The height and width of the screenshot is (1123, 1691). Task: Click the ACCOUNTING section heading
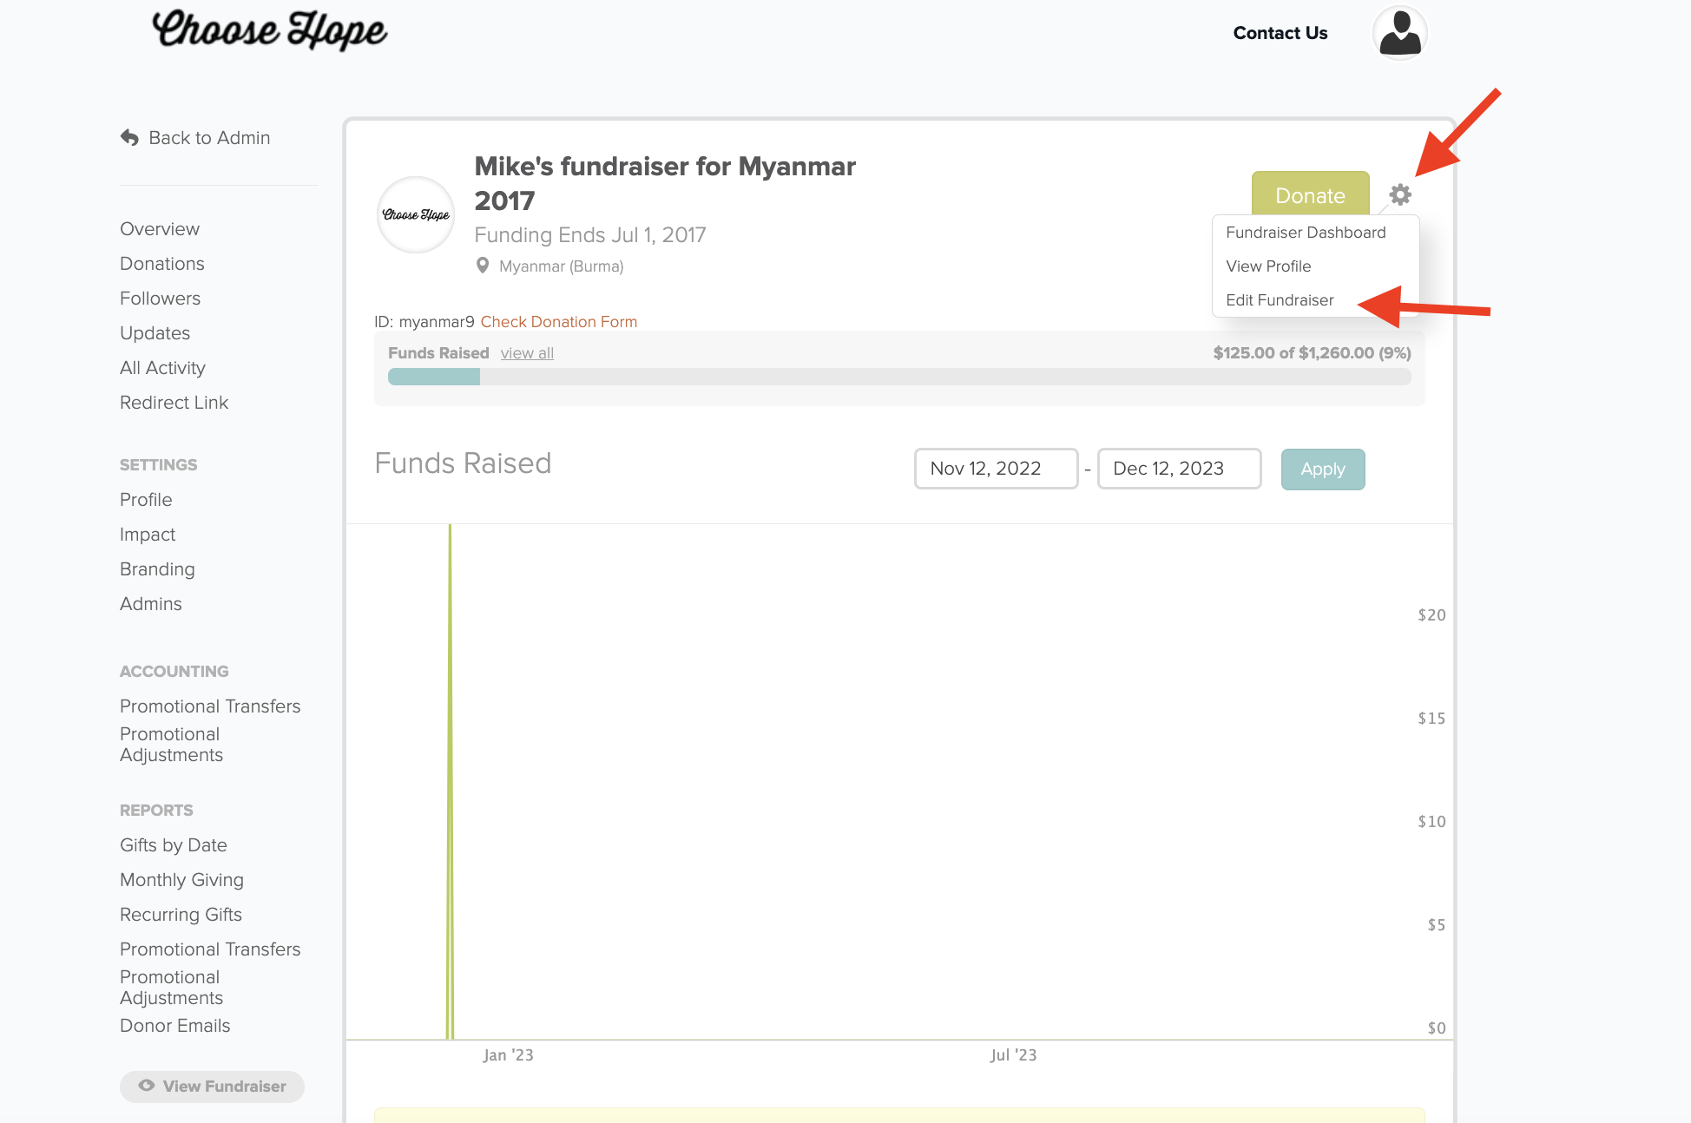(x=174, y=672)
